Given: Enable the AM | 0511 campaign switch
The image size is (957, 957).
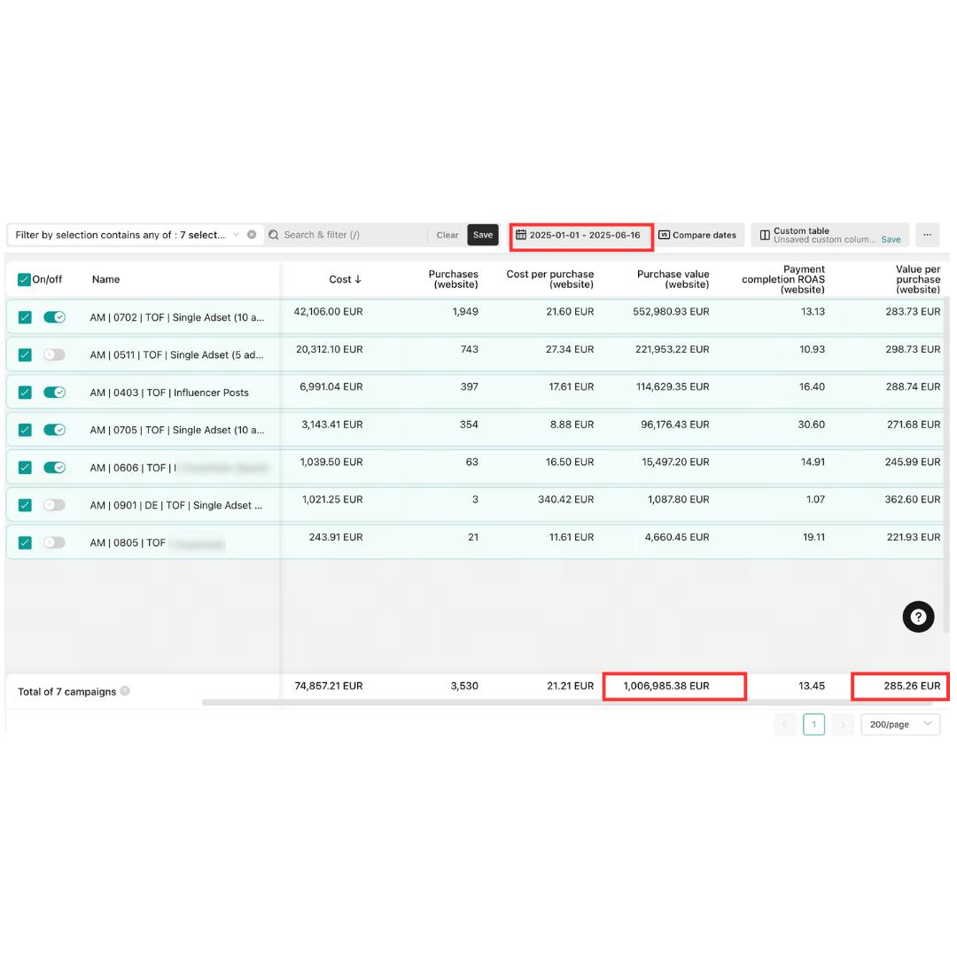Looking at the screenshot, I should pyautogui.click(x=55, y=354).
